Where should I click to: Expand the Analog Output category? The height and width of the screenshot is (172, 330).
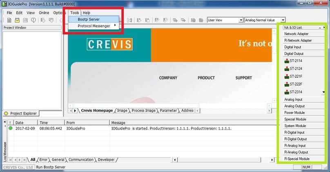(x=304, y=106)
